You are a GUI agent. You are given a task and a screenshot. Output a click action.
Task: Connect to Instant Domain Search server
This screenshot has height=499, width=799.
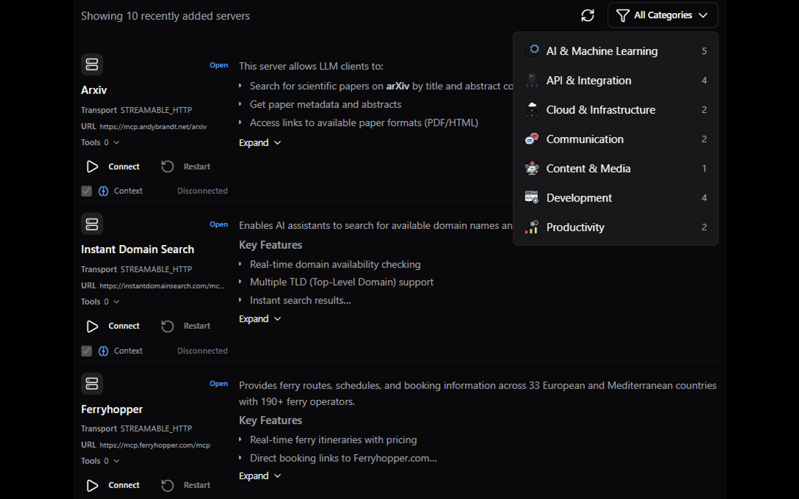[114, 326]
